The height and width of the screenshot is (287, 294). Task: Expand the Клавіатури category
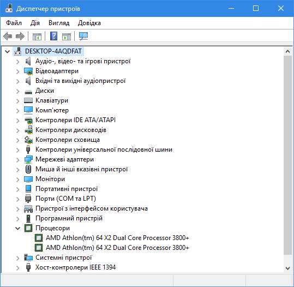point(18,101)
